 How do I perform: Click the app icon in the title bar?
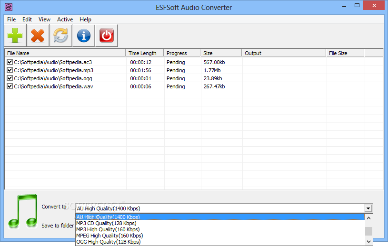[9, 7]
